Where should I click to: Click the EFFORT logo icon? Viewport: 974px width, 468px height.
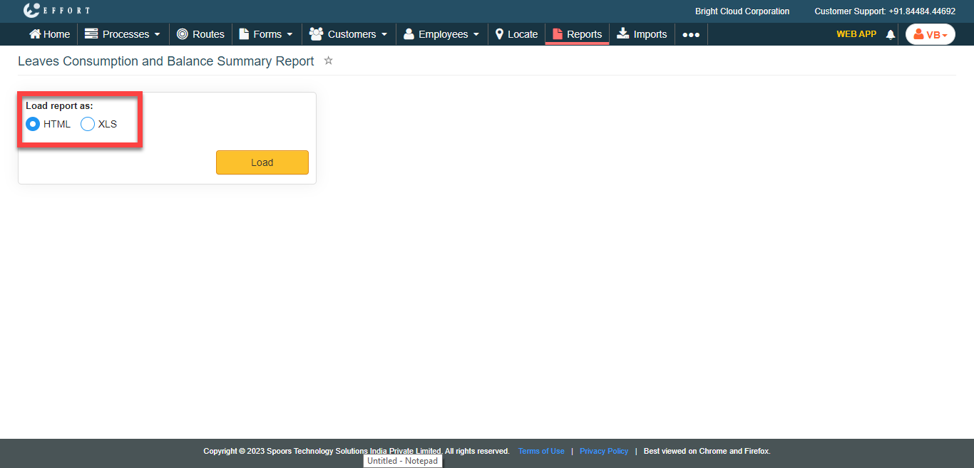point(31,11)
